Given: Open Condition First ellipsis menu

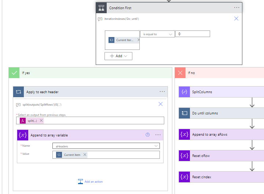Looking at the screenshot, I should pos(236,8).
